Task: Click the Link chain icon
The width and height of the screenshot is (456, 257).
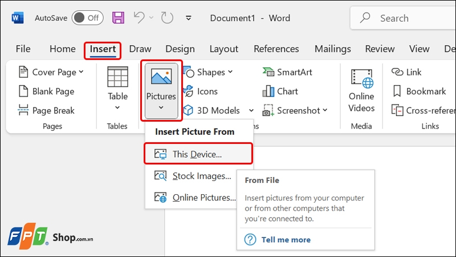Action: click(x=397, y=72)
